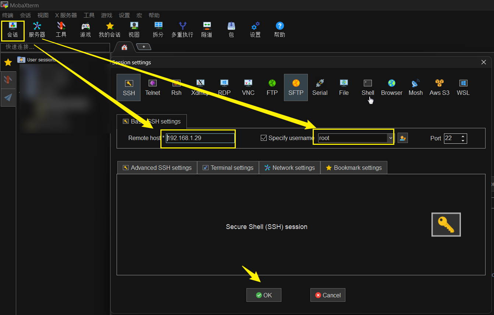The image size is (494, 315).
Task: Increase the Port number stepper
Action: click(463, 136)
